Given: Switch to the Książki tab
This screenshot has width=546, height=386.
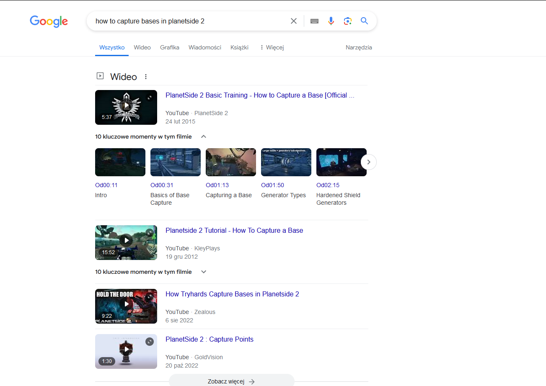Looking at the screenshot, I should [x=239, y=47].
